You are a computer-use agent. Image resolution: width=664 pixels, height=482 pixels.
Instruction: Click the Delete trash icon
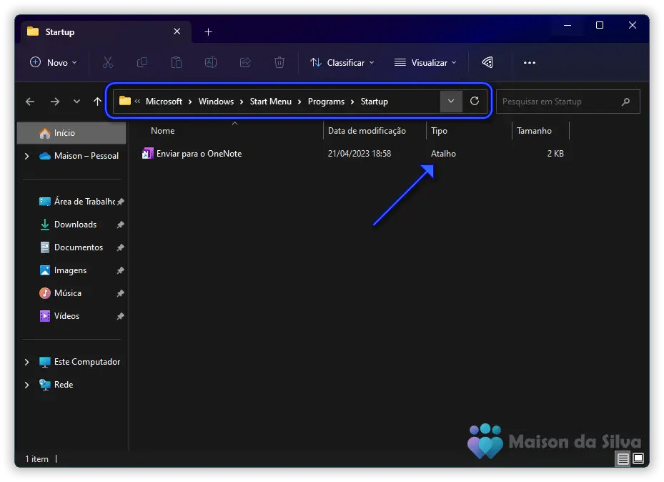point(279,63)
